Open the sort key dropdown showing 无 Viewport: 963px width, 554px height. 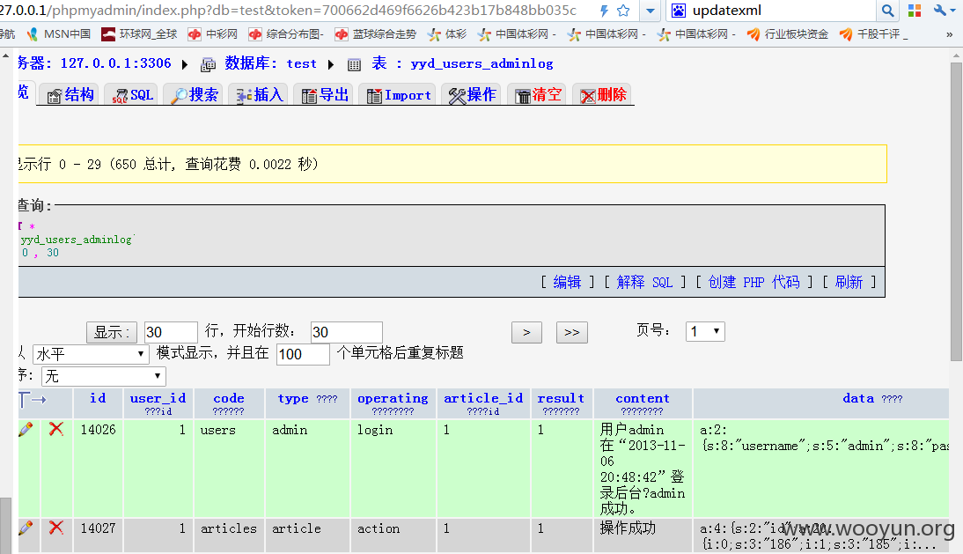[103, 376]
